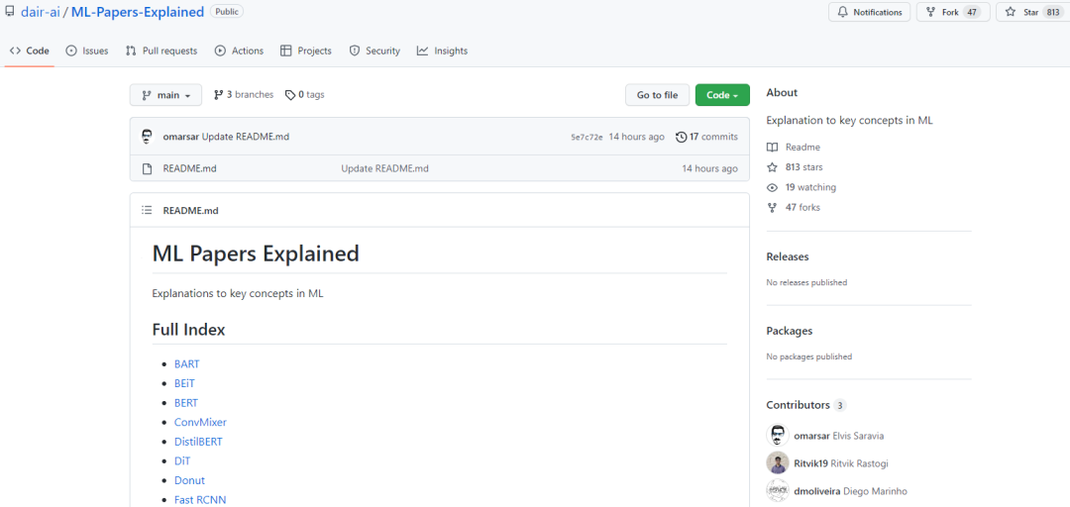Click the Readme link in About sidebar
1070x507 pixels.
tap(802, 147)
